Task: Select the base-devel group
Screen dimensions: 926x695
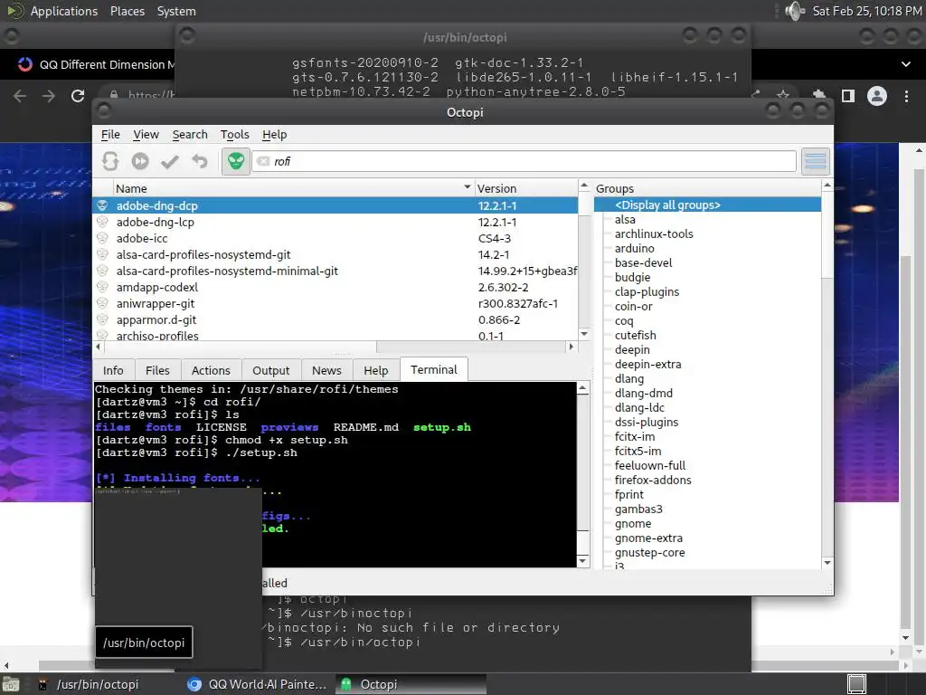Action: click(643, 263)
